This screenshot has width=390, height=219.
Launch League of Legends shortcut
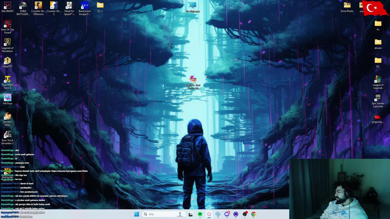[x=378, y=82]
